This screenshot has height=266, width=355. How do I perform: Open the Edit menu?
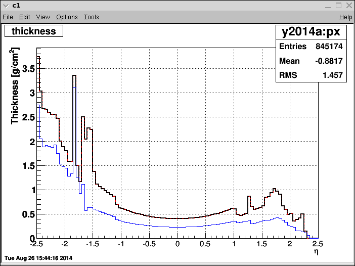[x=24, y=17]
